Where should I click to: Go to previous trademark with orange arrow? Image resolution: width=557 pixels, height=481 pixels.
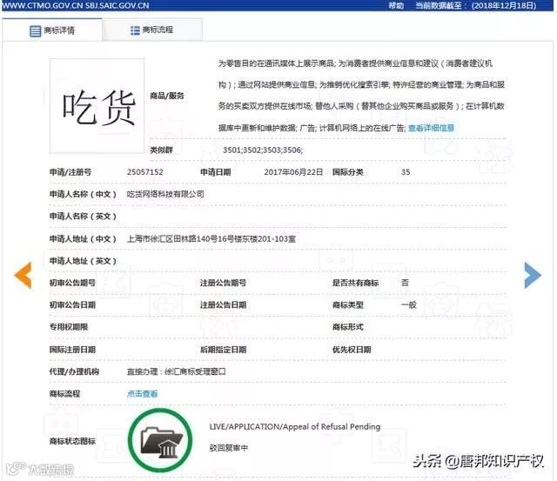[23, 275]
